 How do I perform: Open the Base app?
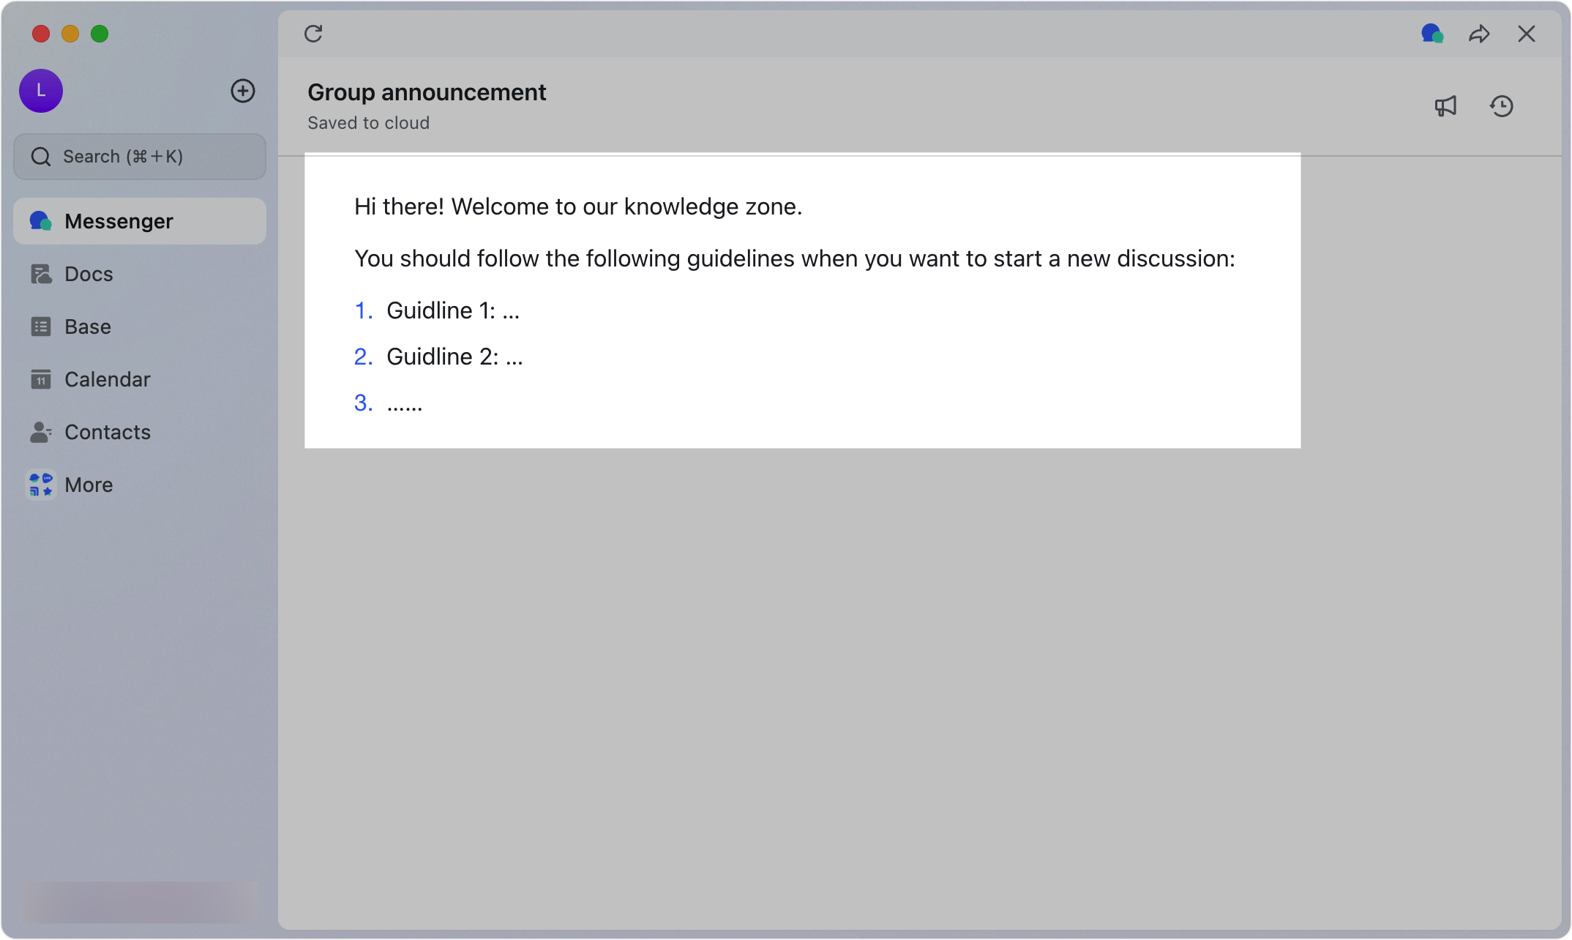click(x=87, y=326)
